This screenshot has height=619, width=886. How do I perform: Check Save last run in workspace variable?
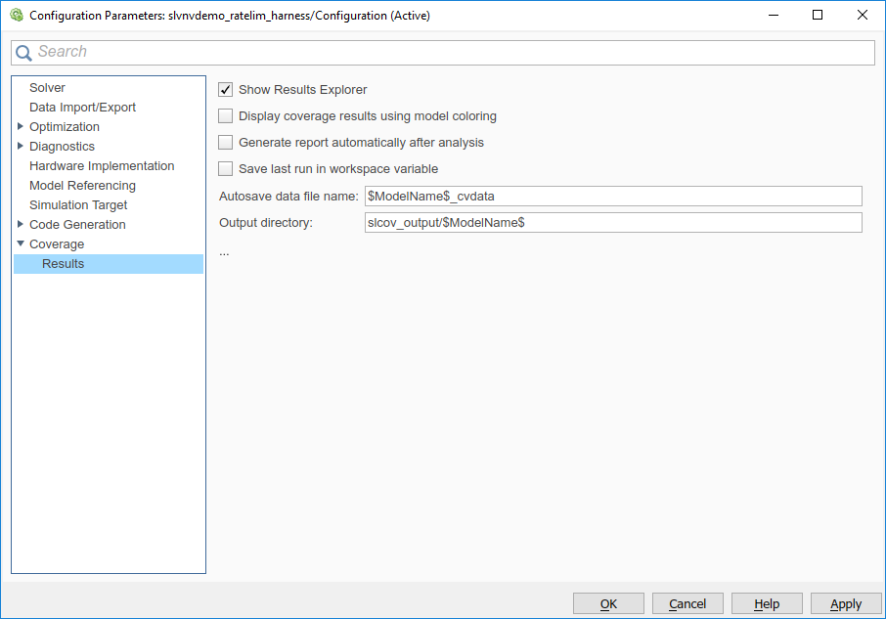tap(226, 169)
